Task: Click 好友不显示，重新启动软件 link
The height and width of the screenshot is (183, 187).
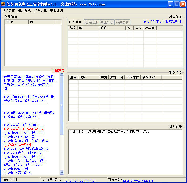Action: [162, 22]
